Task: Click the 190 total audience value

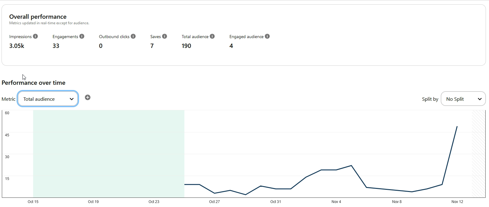Action: (x=186, y=46)
